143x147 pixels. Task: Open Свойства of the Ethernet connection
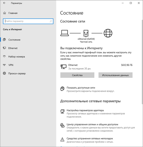pos(77,75)
